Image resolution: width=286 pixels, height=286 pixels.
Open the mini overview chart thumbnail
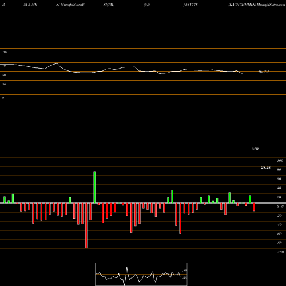141,274
